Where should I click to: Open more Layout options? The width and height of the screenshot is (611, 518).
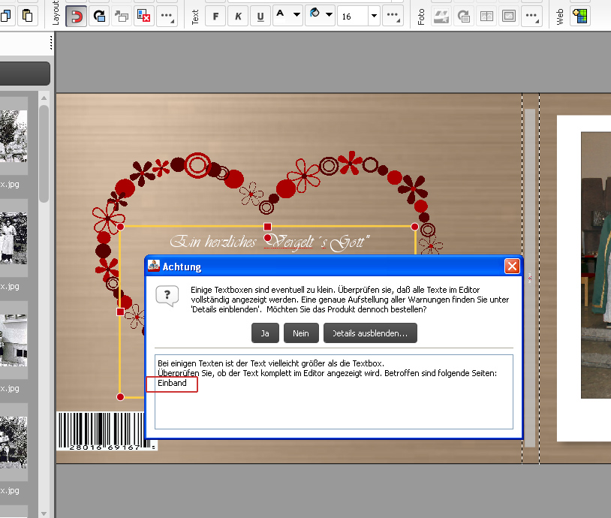167,16
